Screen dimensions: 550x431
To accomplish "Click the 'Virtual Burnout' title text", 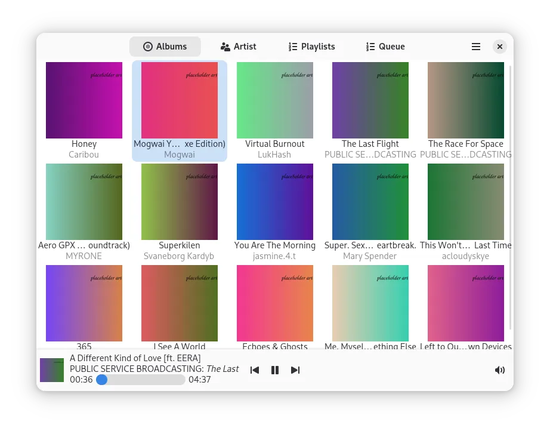I will pyautogui.click(x=275, y=144).
